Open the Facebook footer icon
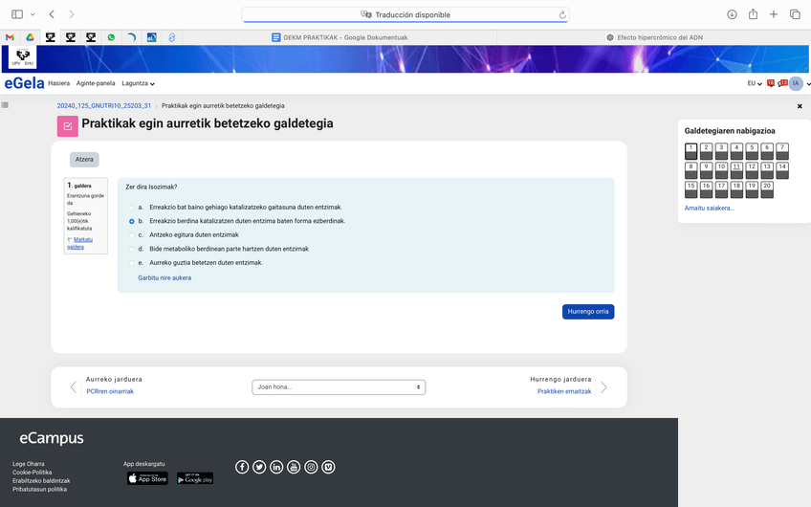Viewport: 811px width, 507px height. point(242,467)
